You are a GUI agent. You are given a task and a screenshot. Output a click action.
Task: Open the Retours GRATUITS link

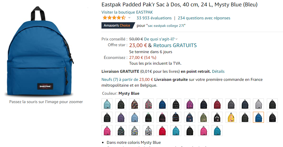click(x=175, y=45)
